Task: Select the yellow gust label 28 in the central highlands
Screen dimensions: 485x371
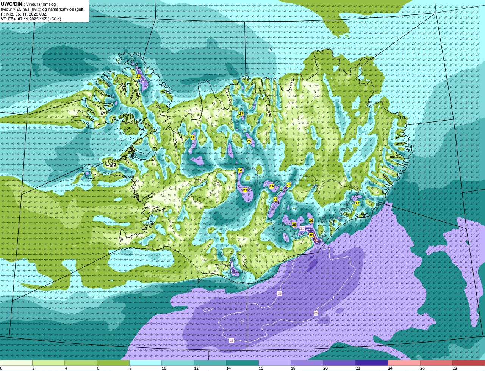Action: pyautogui.click(x=289, y=185)
